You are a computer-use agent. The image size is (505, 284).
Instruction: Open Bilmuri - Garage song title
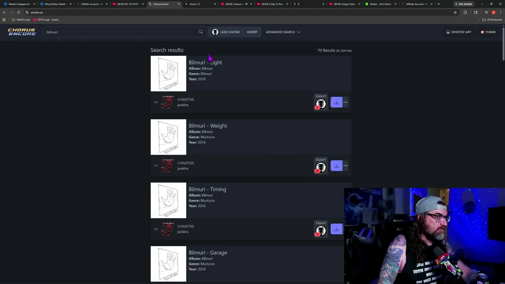208,252
